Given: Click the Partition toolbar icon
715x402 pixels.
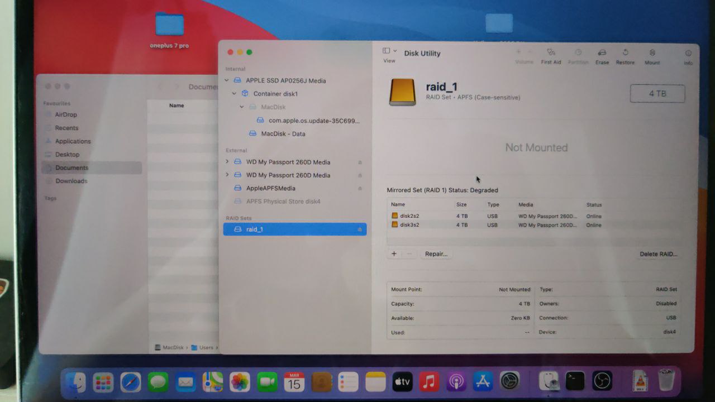Looking at the screenshot, I should coord(578,52).
